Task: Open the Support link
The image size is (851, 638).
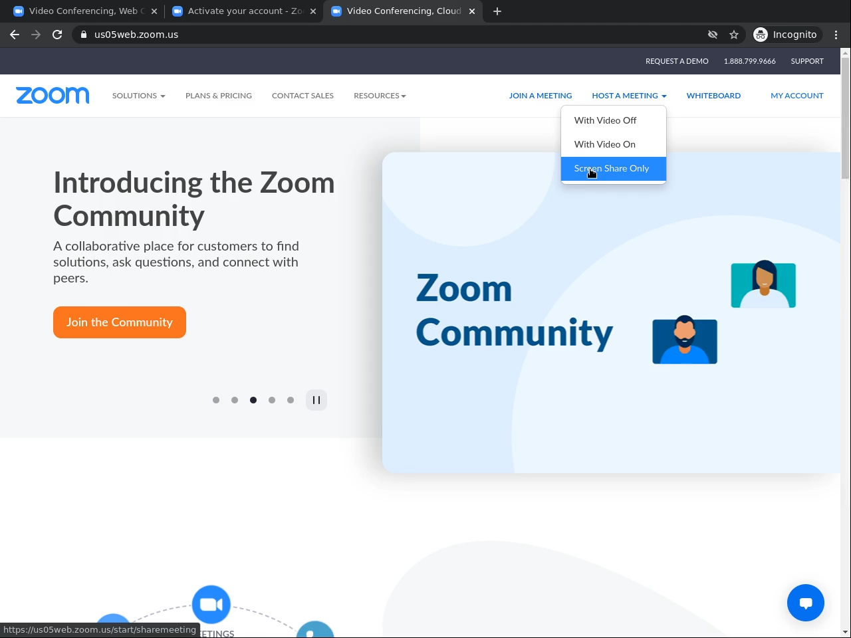Action: pos(807,61)
